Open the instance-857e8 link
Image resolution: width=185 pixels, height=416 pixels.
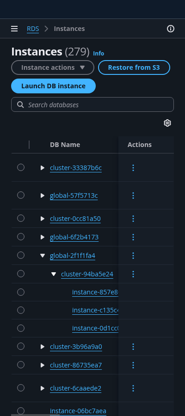[95, 293]
